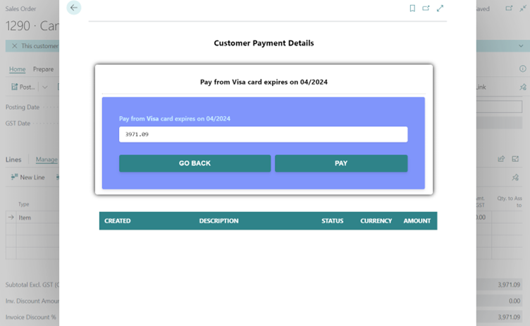The image size is (530, 326).
Task: Expand dialog to full screen icon
Action: [x=440, y=8]
